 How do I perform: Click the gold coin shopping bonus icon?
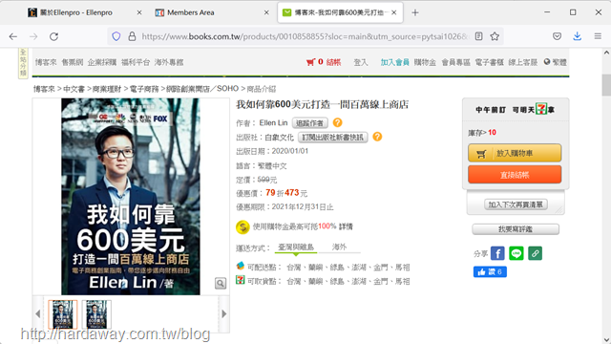242,226
